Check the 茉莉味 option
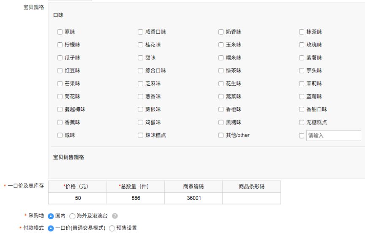The height and width of the screenshot is (234, 365). (x=302, y=84)
